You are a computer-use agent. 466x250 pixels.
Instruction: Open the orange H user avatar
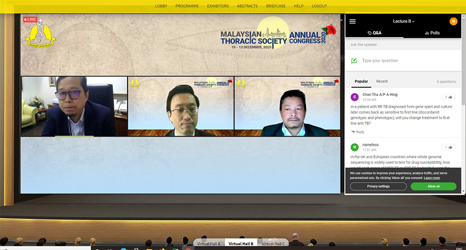(x=453, y=21)
